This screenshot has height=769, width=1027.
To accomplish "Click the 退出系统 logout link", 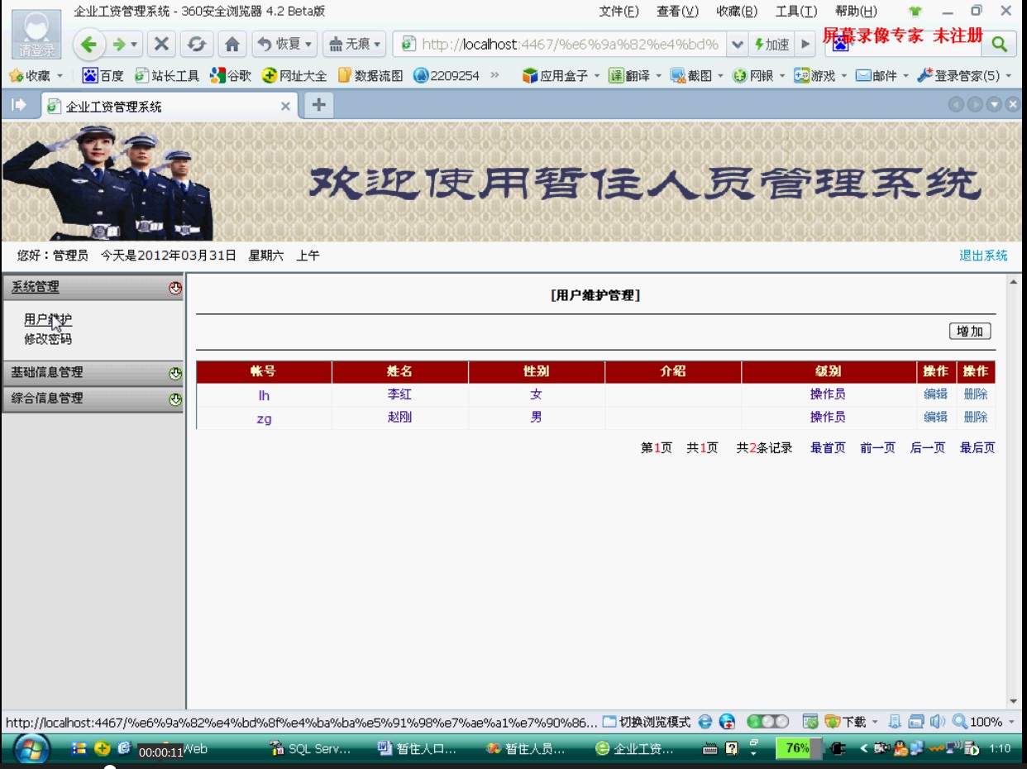I will (x=983, y=256).
